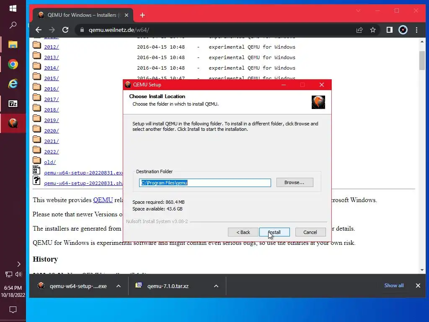429x322 pixels.
Task: Click the QEMU logo in the setup header
Action: pos(318,102)
